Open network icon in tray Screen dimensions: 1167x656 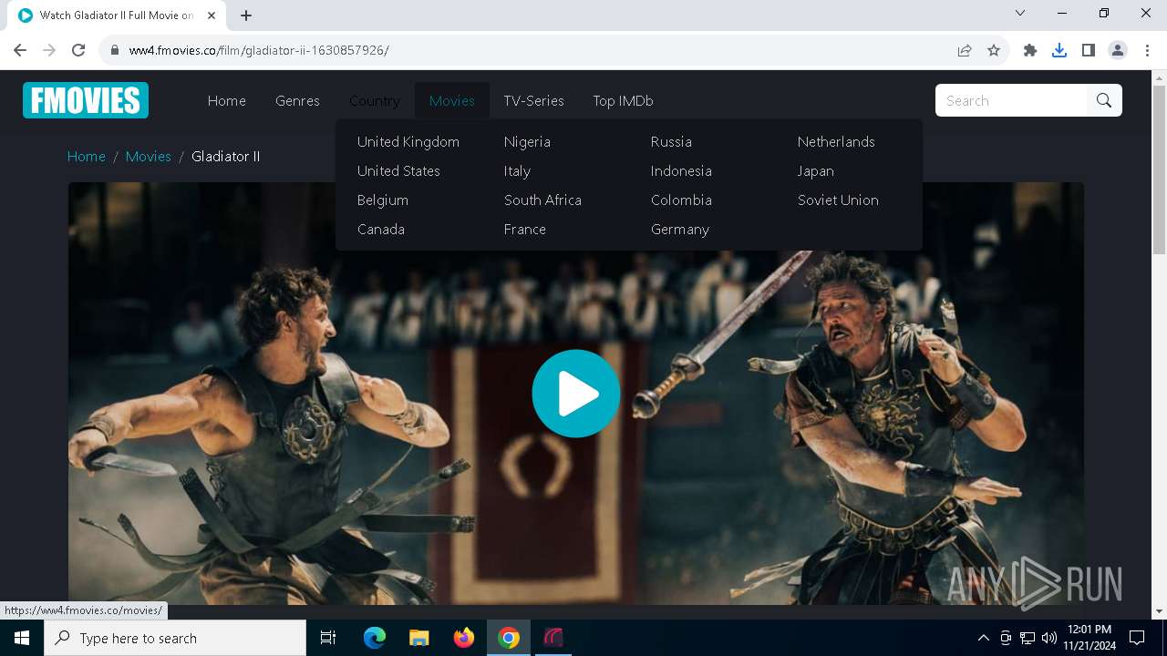coord(1028,638)
